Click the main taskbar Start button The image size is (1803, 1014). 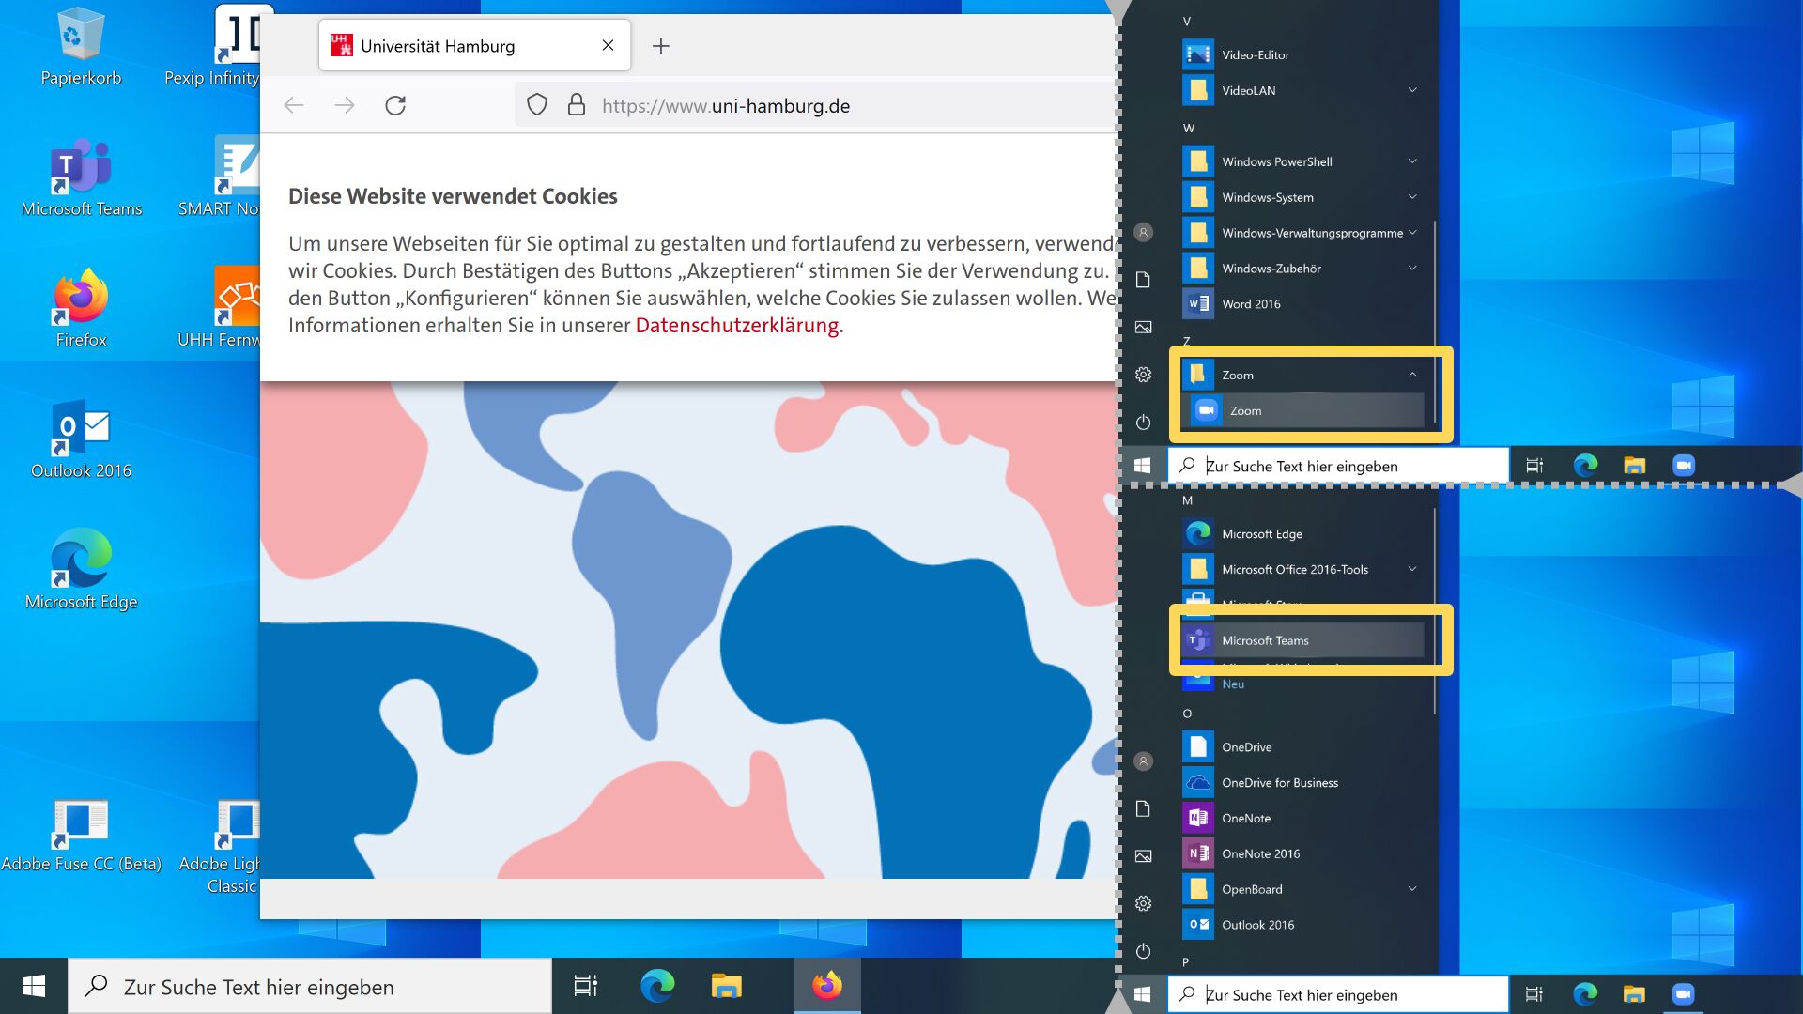34,986
